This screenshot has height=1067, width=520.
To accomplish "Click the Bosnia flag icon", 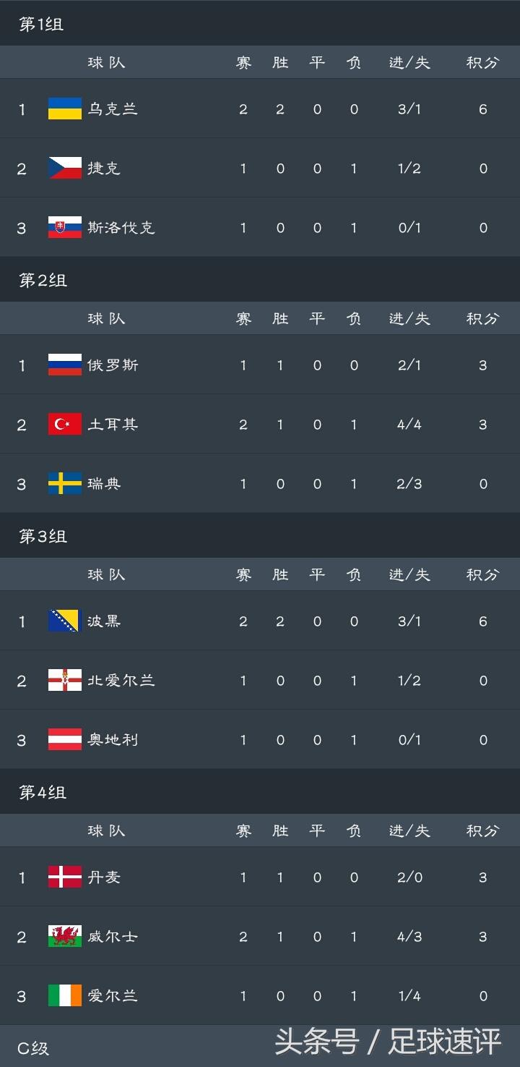I will pyautogui.click(x=65, y=621).
